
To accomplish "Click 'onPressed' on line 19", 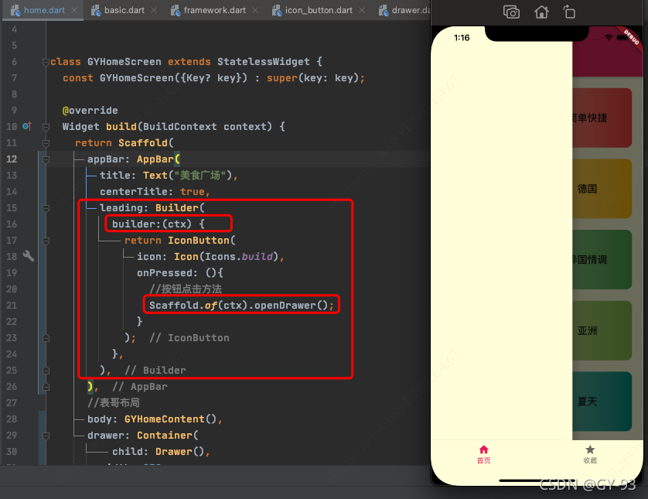I will (164, 273).
